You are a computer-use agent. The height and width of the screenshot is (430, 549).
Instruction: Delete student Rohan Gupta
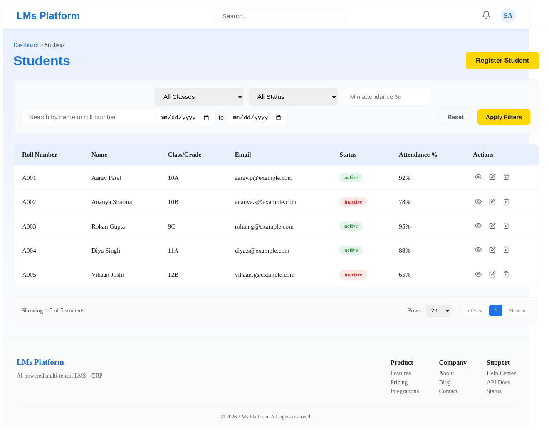(506, 226)
